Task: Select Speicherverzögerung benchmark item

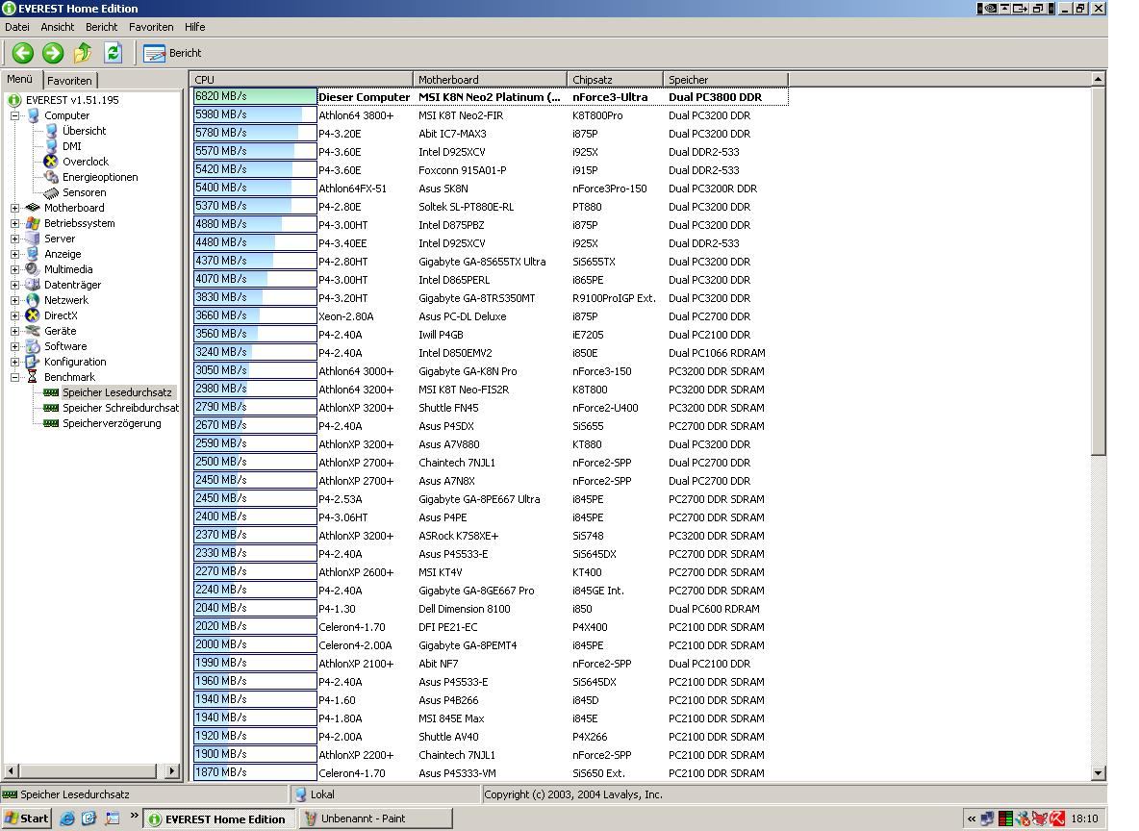Action: coord(112,423)
